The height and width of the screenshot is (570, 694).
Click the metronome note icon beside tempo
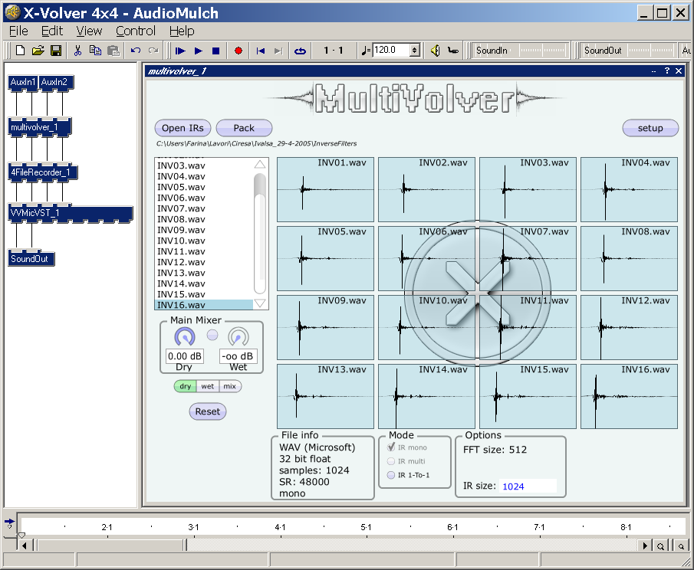point(365,51)
